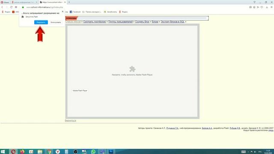Close the first Yandex tab

coord(36,2)
